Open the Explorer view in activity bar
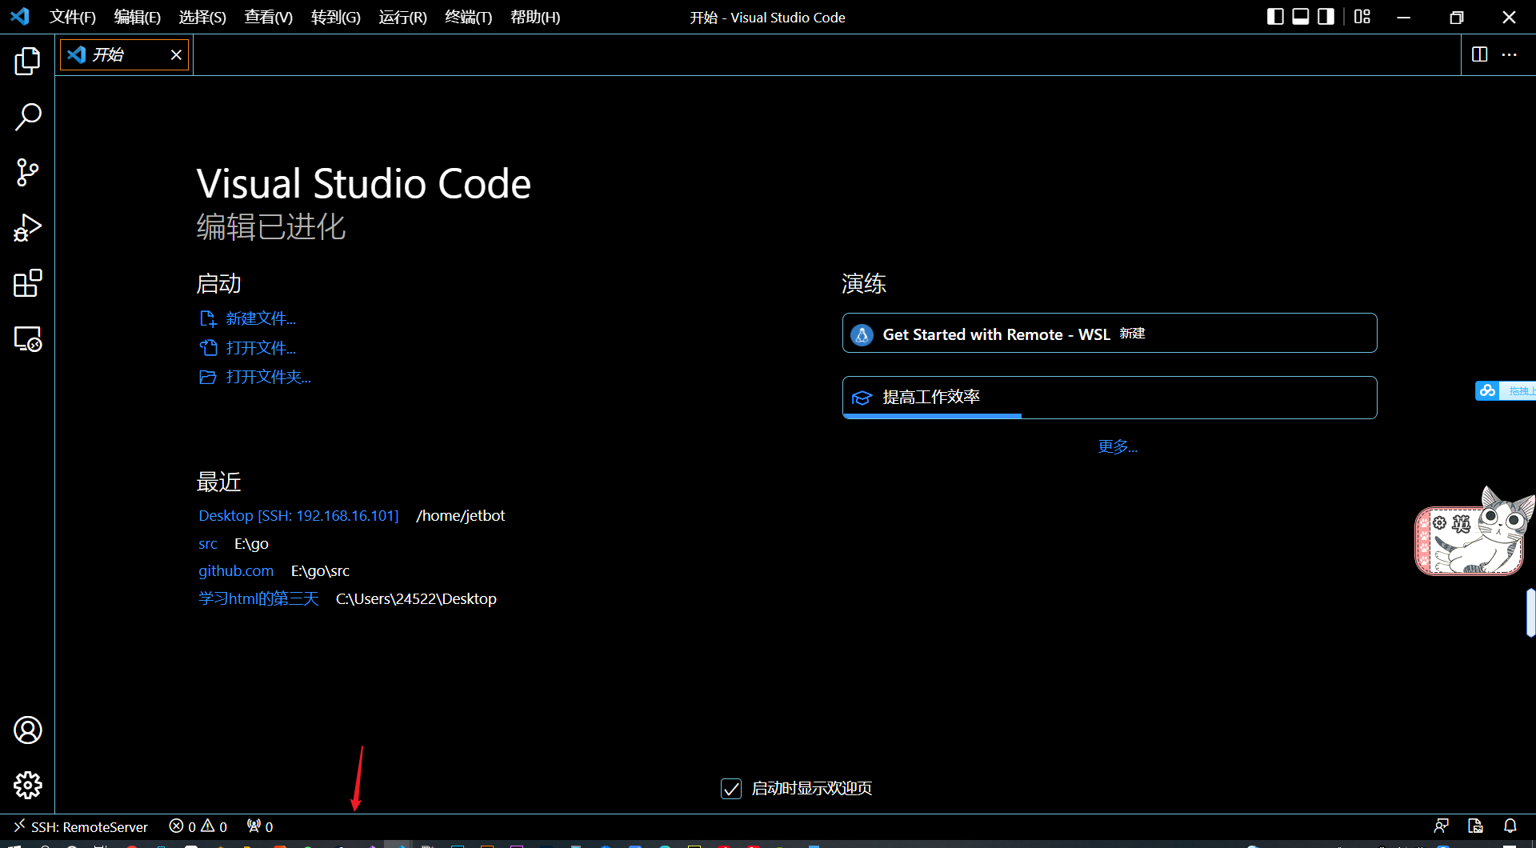 27,62
